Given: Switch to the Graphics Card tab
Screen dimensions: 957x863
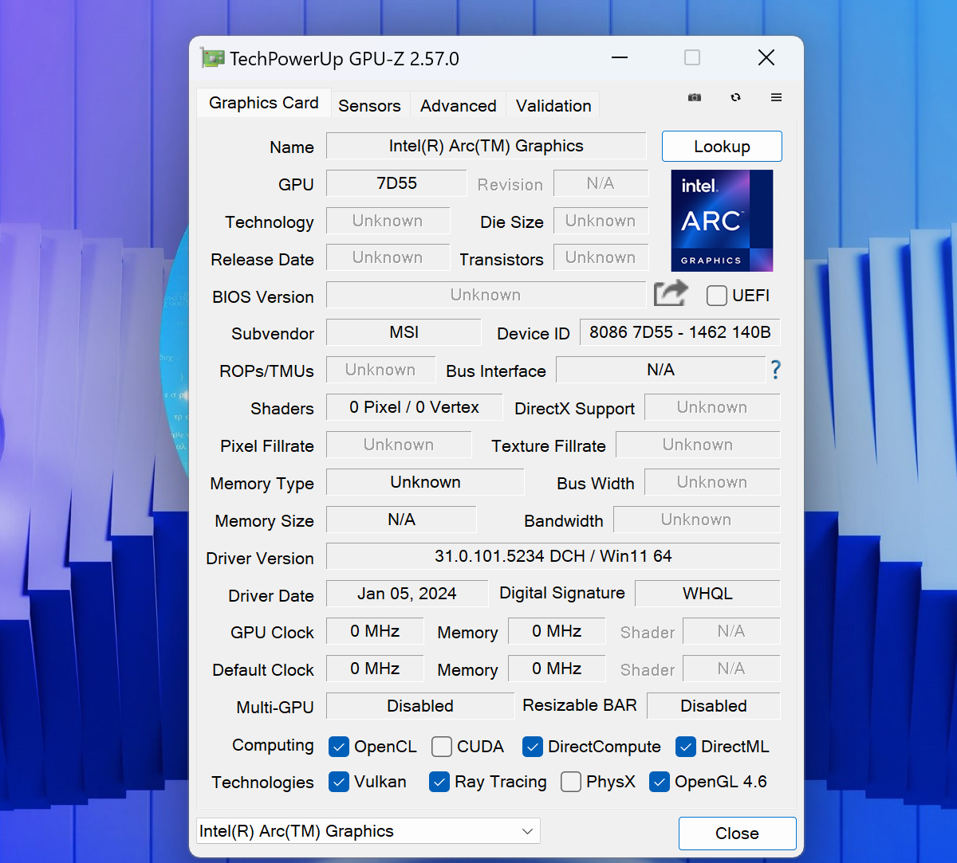Looking at the screenshot, I should click(263, 103).
